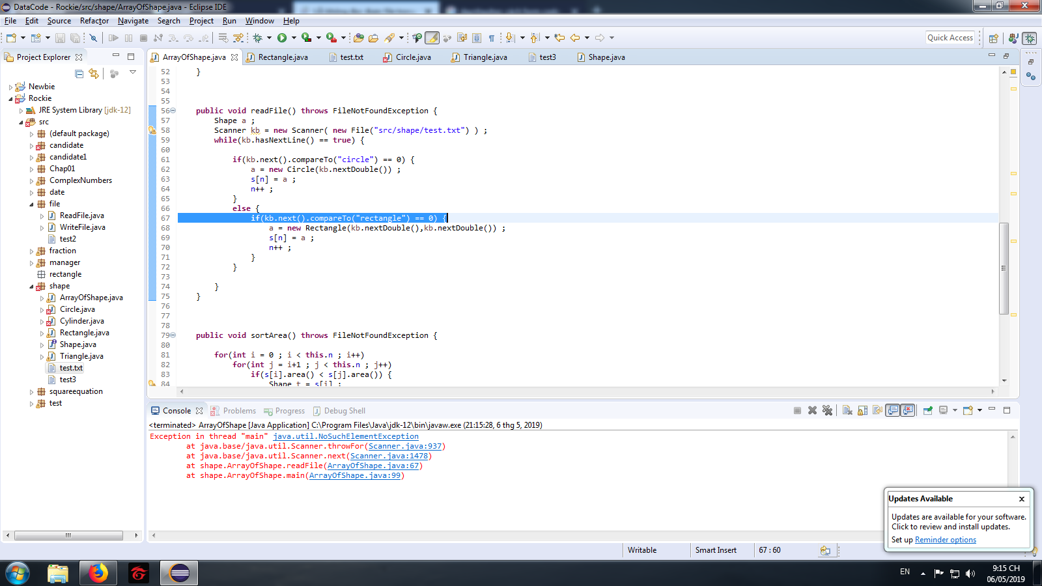Expand the Newbie project
Image resolution: width=1042 pixels, height=586 pixels.
point(10,87)
